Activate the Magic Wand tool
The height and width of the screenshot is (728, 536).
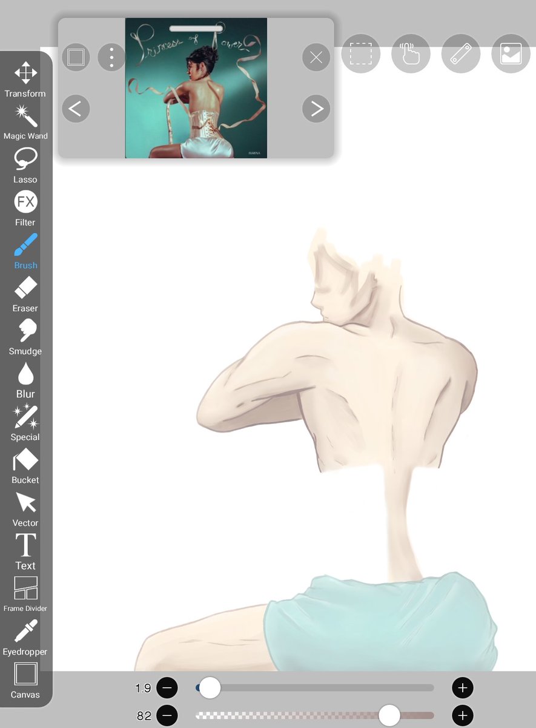(25, 115)
